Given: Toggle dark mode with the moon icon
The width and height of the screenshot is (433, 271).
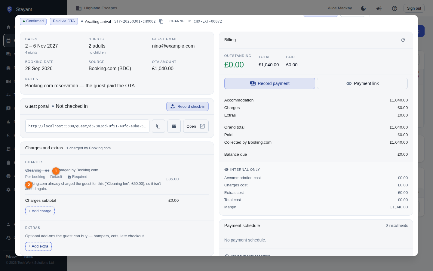Looking at the screenshot, I should coord(363,8).
